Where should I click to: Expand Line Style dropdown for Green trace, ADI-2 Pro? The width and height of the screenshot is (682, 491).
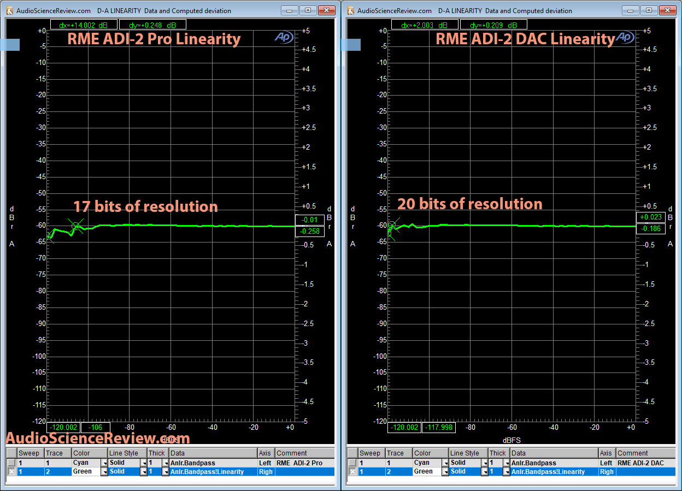coord(144,471)
